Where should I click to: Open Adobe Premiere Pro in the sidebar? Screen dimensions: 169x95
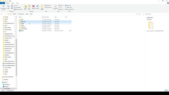(x=9, y=44)
